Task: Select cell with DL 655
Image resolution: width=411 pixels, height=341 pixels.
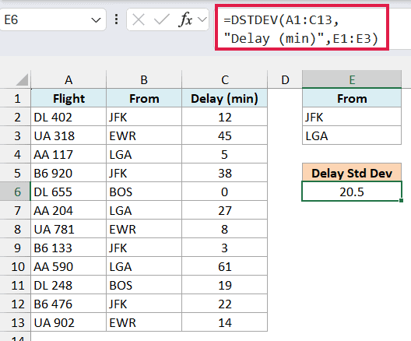Action: [x=68, y=192]
